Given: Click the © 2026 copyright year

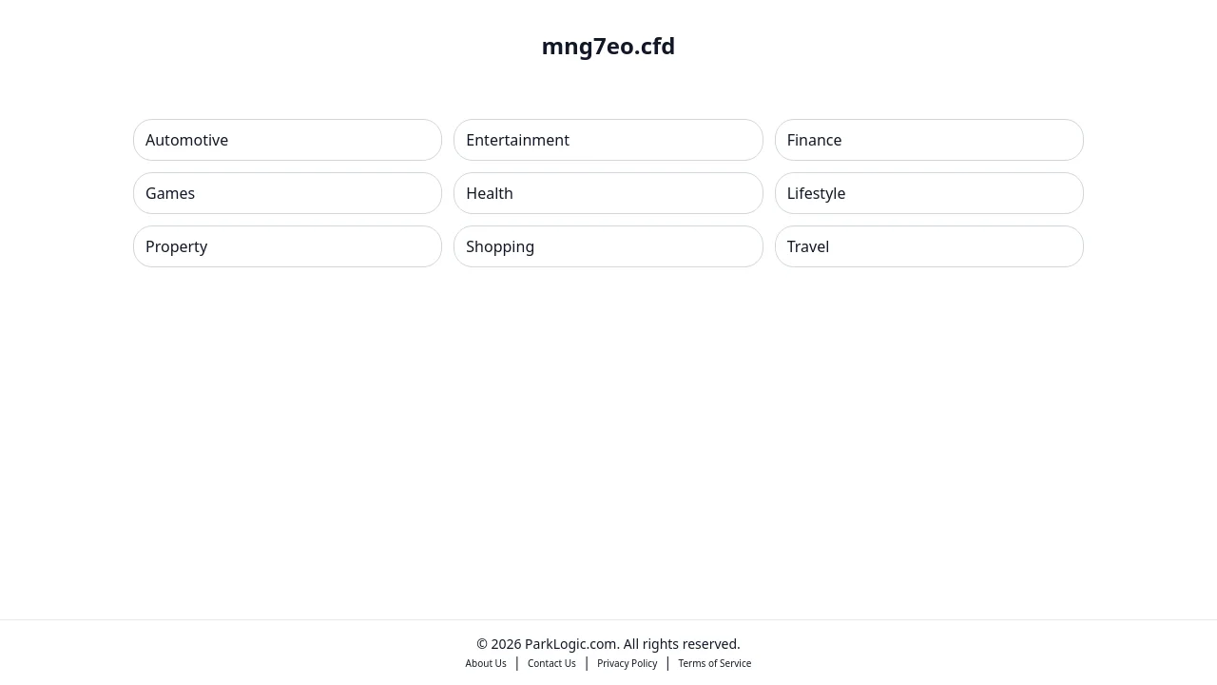Looking at the screenshot, I should (x=499, y=644).
